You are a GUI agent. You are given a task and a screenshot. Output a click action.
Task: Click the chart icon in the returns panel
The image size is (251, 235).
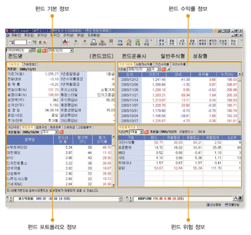point(168,69)
